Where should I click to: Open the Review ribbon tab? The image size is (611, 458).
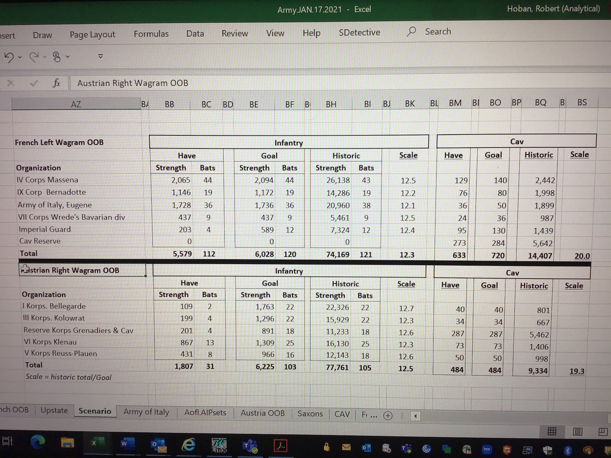point(235,33)
